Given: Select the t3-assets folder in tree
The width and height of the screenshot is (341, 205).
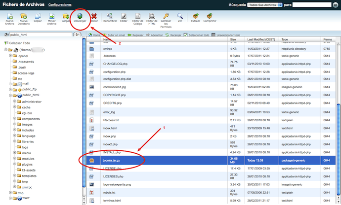Looking at the screenshot, I should 29,170.
